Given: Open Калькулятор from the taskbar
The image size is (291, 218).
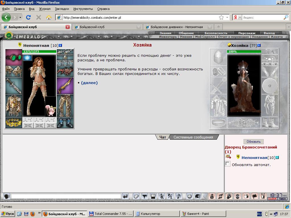Looking at the screenshot, I should [x=157, y=214].
